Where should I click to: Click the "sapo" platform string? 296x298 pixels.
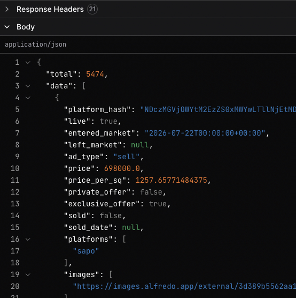pyautogui.click(x=86, y=251)
